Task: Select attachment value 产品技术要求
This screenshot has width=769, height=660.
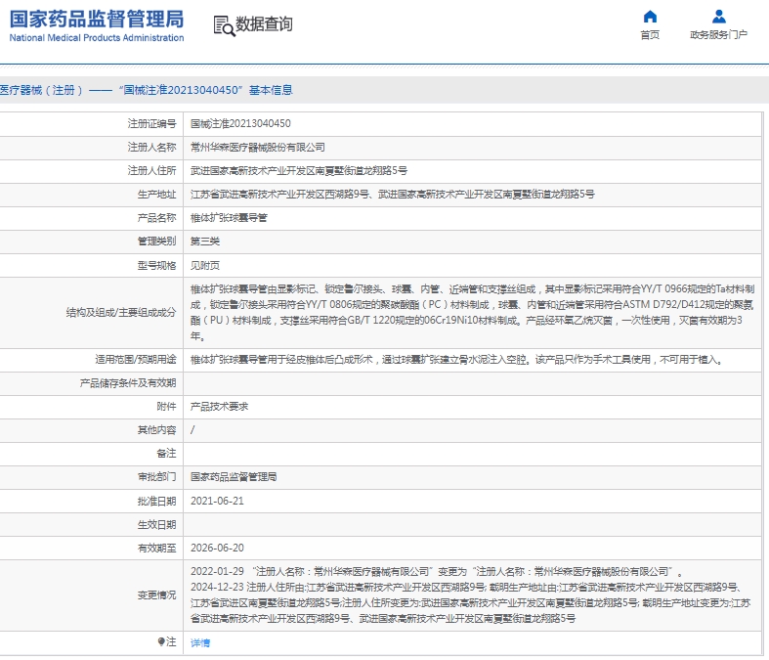Action: (x=219, y=407)
